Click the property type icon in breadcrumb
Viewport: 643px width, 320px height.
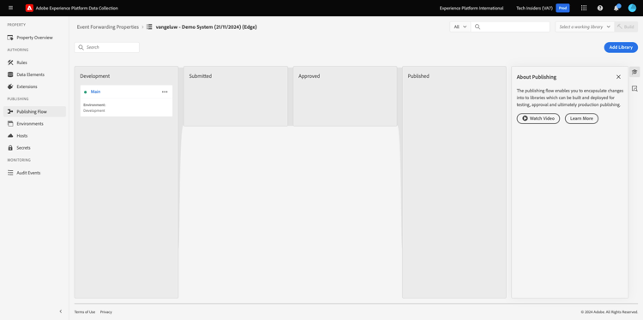click(x=149, y=27)
